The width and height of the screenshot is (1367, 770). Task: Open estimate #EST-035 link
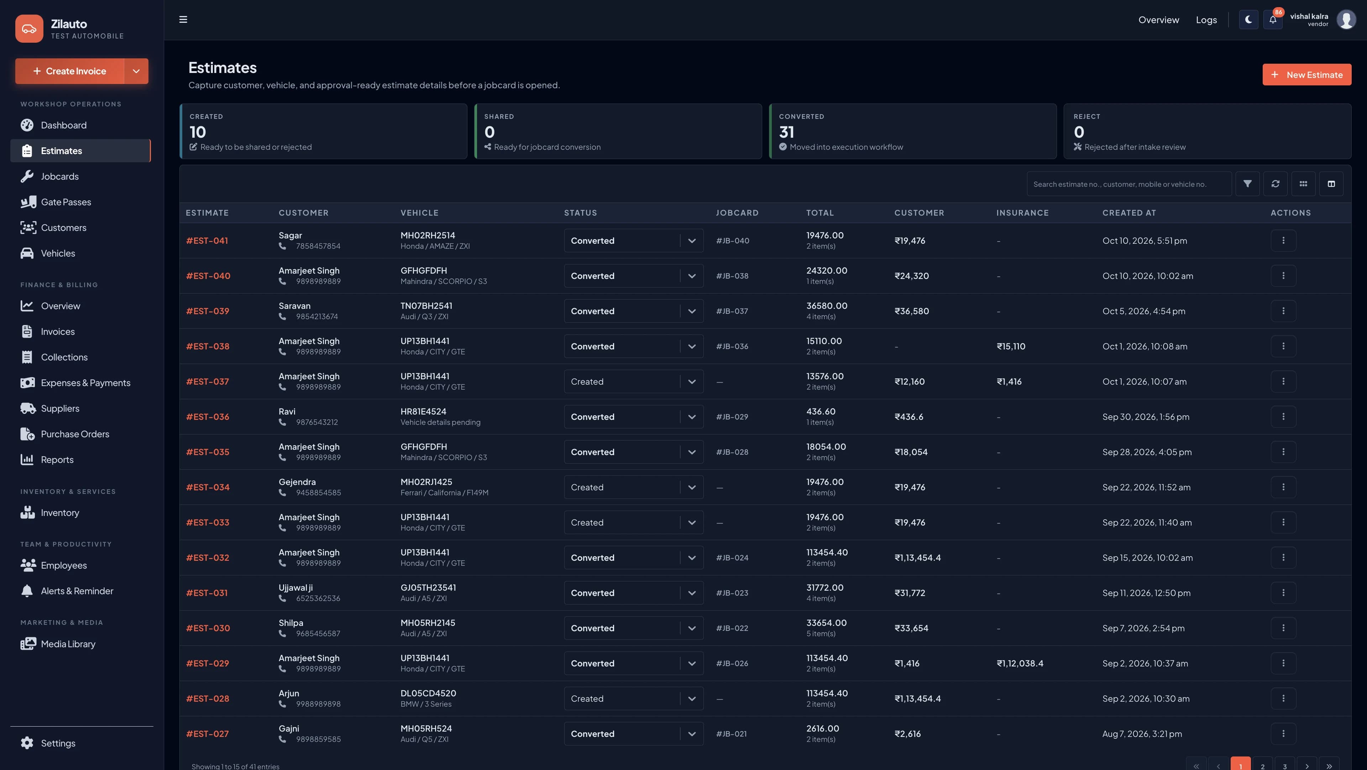[x=208, y=452]
